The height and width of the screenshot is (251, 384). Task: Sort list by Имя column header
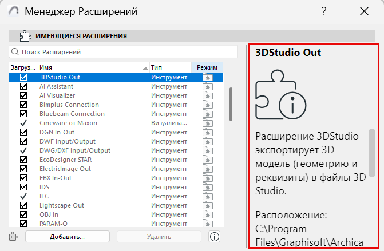coord(94,67)
